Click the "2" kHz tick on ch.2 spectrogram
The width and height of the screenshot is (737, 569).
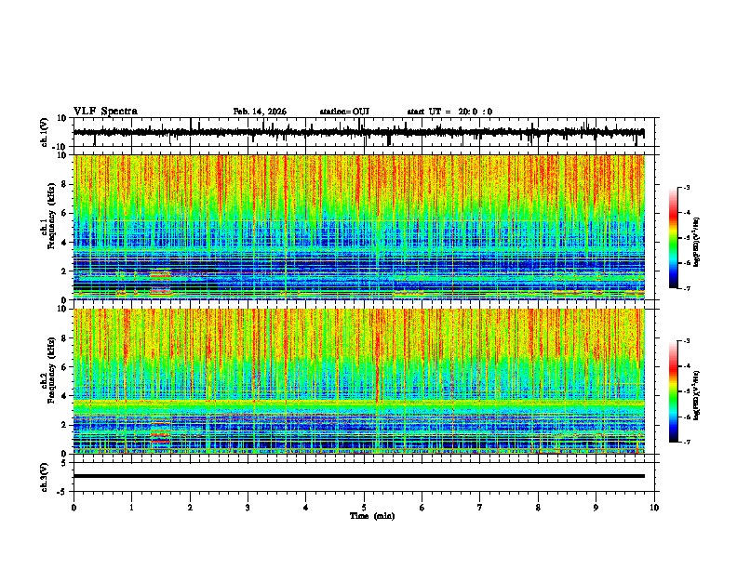(x=64, y=425)
